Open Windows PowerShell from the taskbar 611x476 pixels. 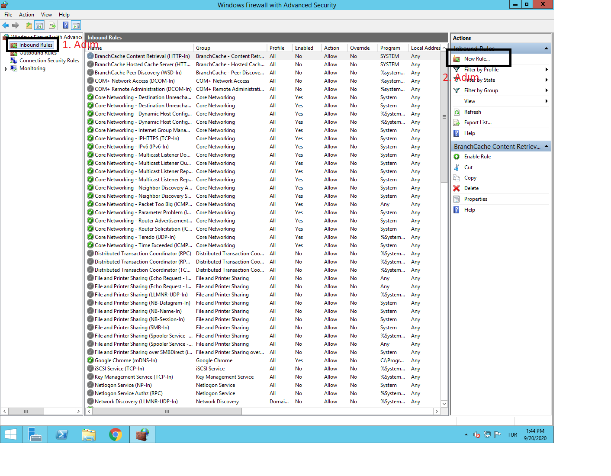[62, 434]
